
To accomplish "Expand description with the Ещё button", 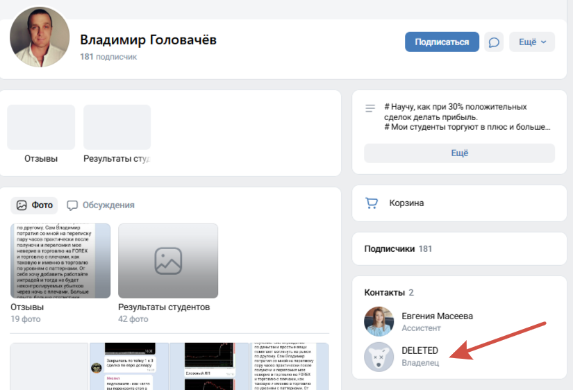I will [459, 153].
